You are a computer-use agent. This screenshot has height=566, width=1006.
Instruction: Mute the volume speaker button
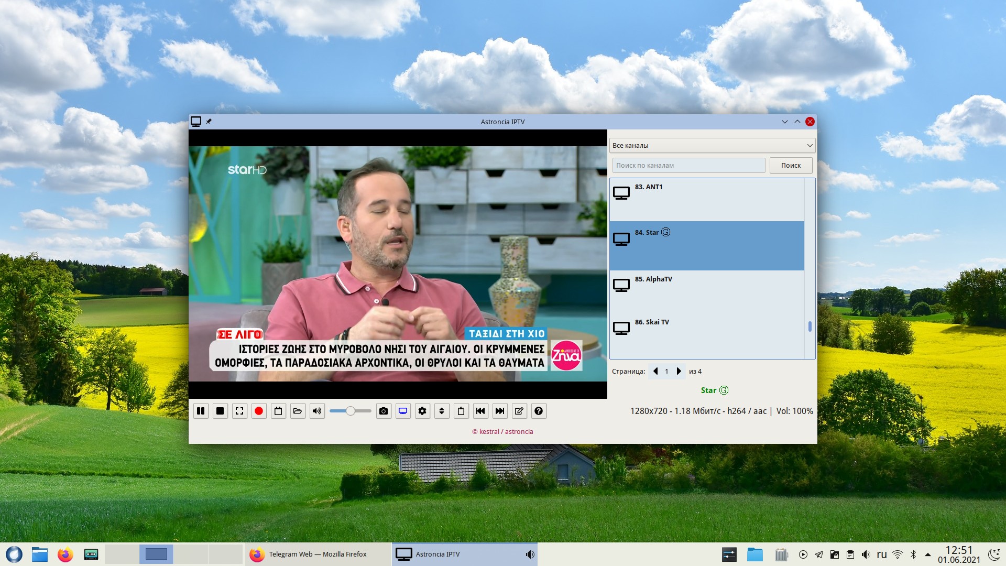point(317,411)
